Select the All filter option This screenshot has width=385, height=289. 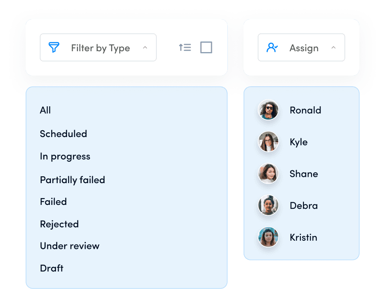point(45,110)
